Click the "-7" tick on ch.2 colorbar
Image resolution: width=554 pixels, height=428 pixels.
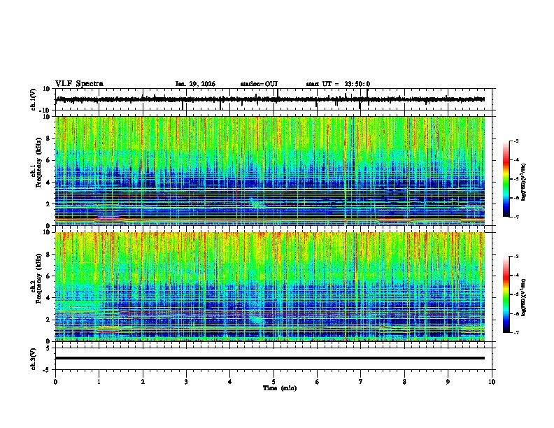(516, 332)
